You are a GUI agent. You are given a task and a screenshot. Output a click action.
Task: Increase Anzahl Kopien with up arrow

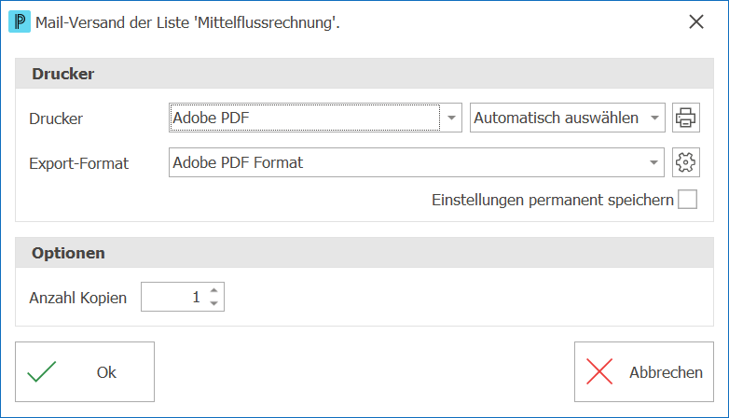click(x=213, y=290)
